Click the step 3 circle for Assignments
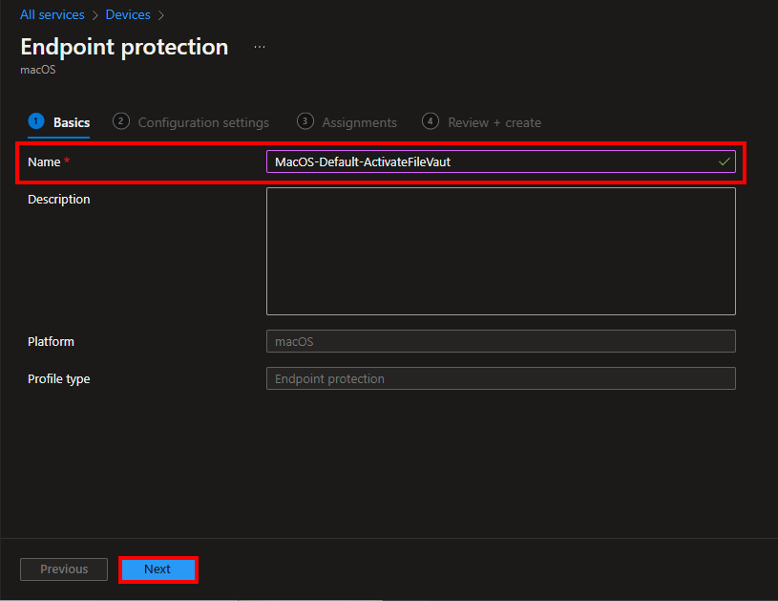 [x=305, y=121]
